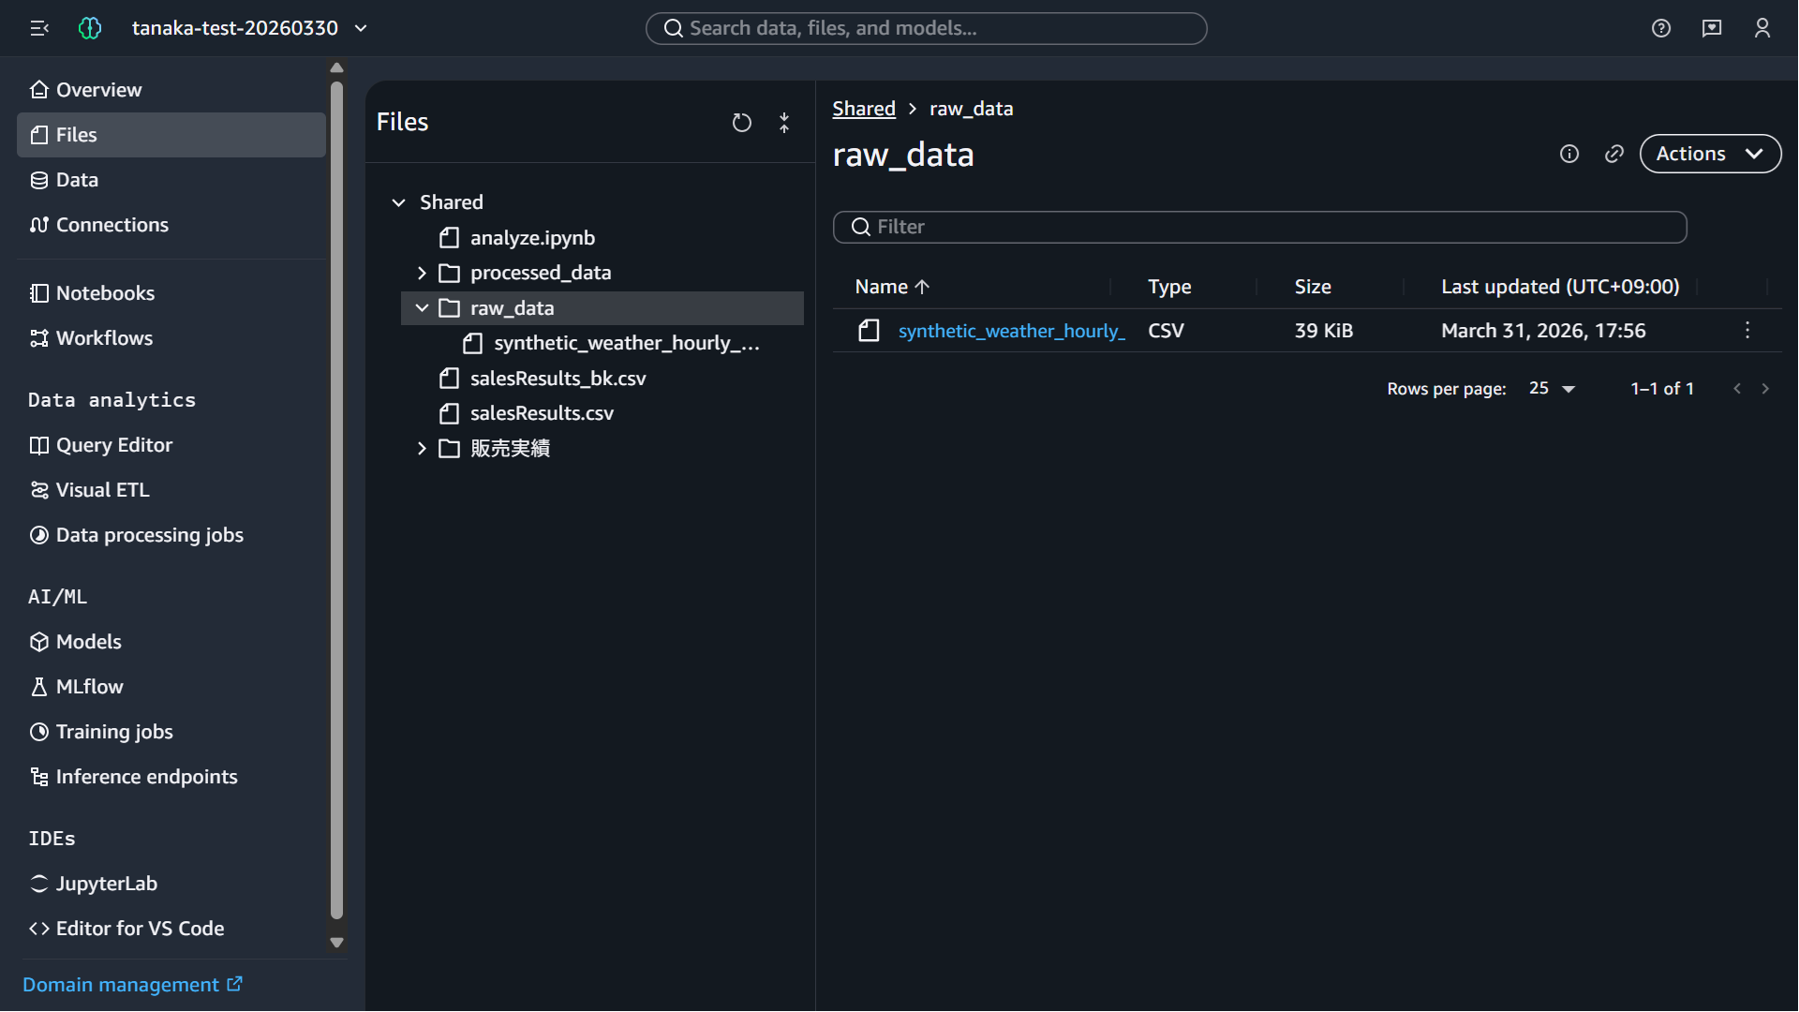
Task: Click the Size column header
Action: 1313,287
